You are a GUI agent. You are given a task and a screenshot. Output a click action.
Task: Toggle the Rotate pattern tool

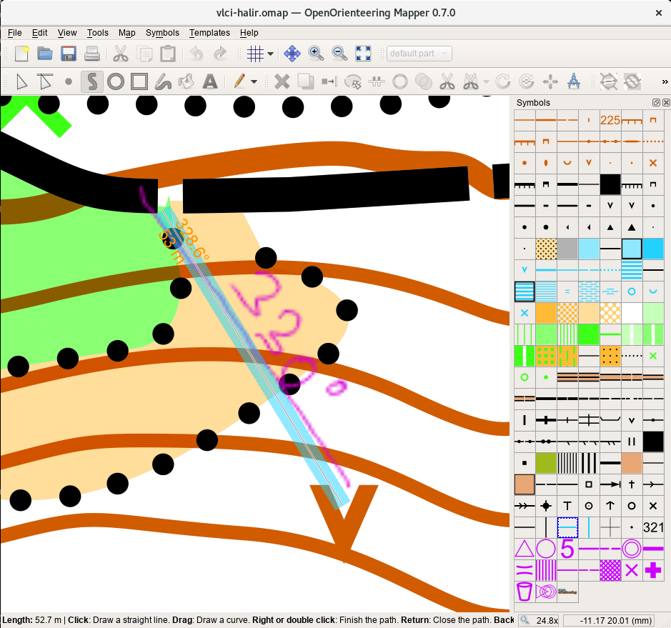(527, 81)
